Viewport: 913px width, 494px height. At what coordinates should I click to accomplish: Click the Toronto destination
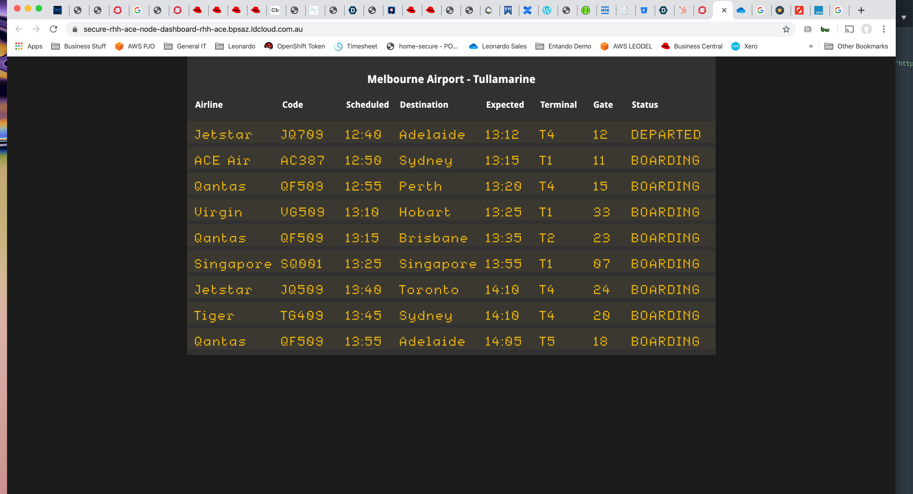pyautogui.click(x=429, y=290)
